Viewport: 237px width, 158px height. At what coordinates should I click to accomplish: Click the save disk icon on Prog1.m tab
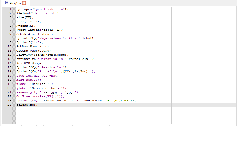pos(7,3)
